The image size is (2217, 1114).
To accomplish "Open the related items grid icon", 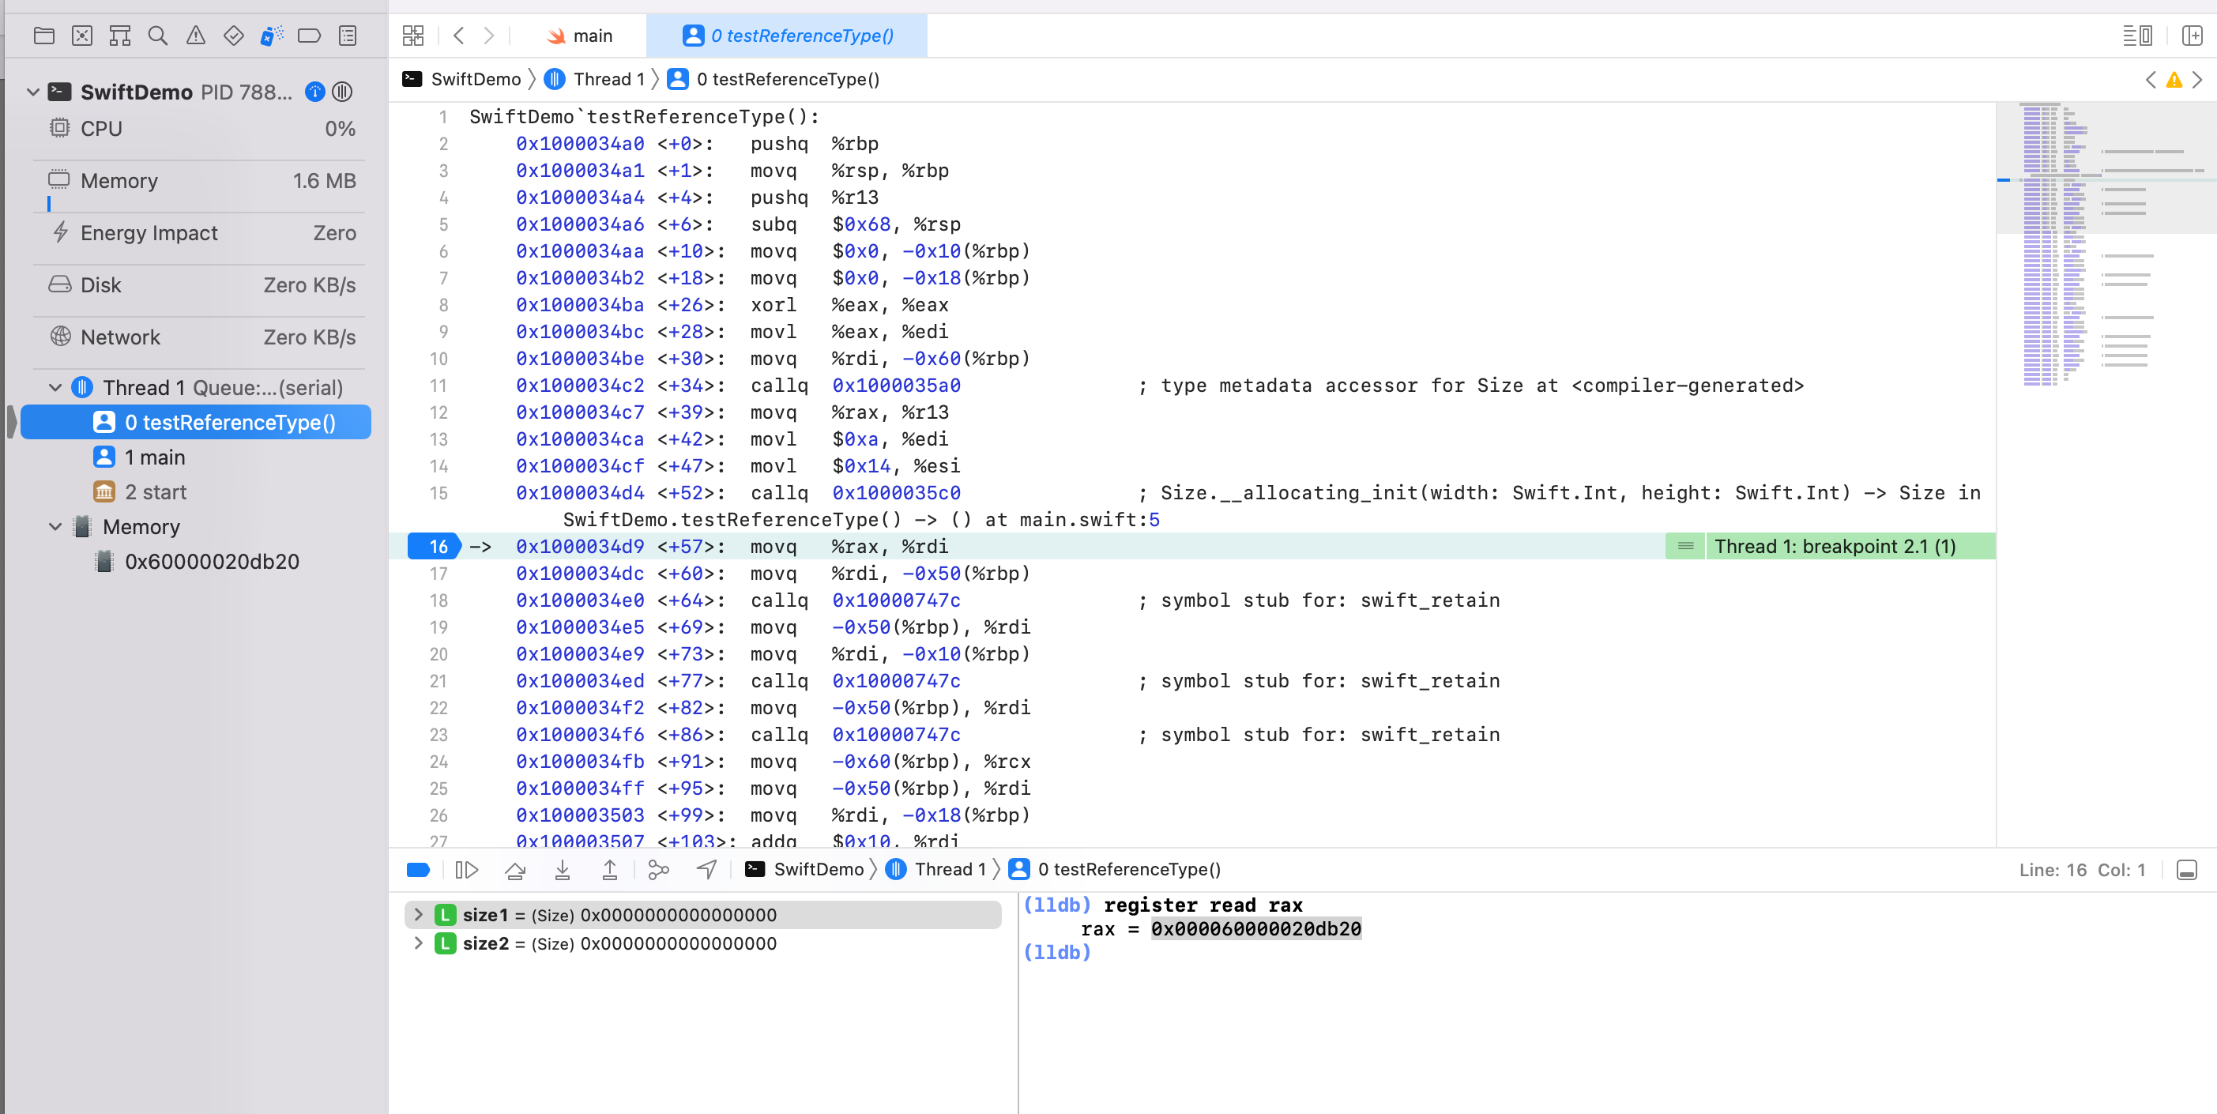I will [413, 36].
